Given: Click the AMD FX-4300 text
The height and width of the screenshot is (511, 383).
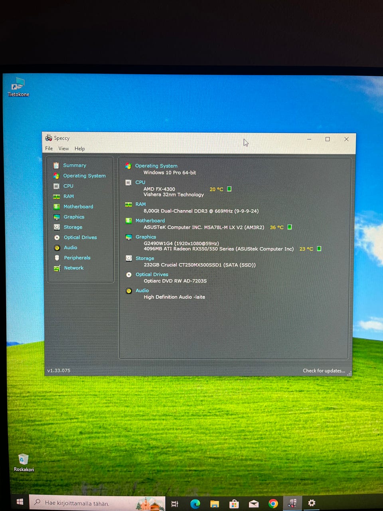Looking at the screenshot, I should point(159,189).
